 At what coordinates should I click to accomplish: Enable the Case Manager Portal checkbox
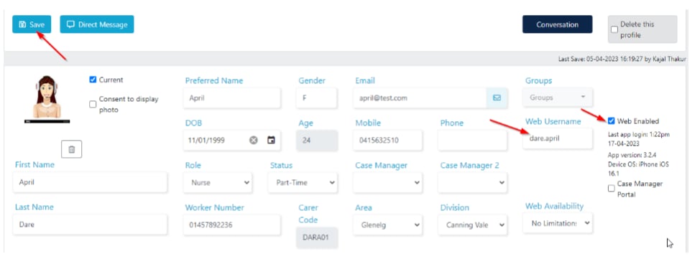pos(612,189)
